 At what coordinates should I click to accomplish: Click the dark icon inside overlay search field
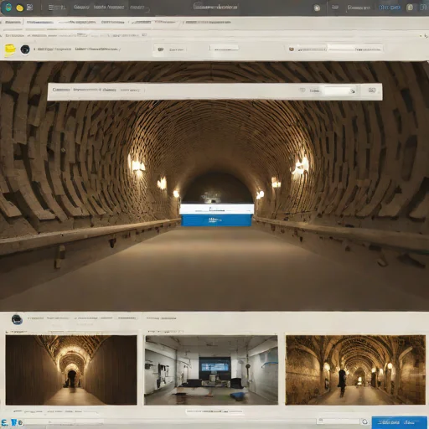pos(353,91)
